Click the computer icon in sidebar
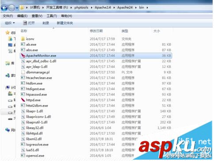 tap(8, 88)
